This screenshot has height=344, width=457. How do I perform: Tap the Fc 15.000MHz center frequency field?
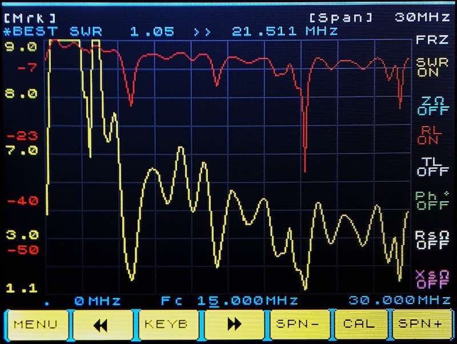click(230, 301)
